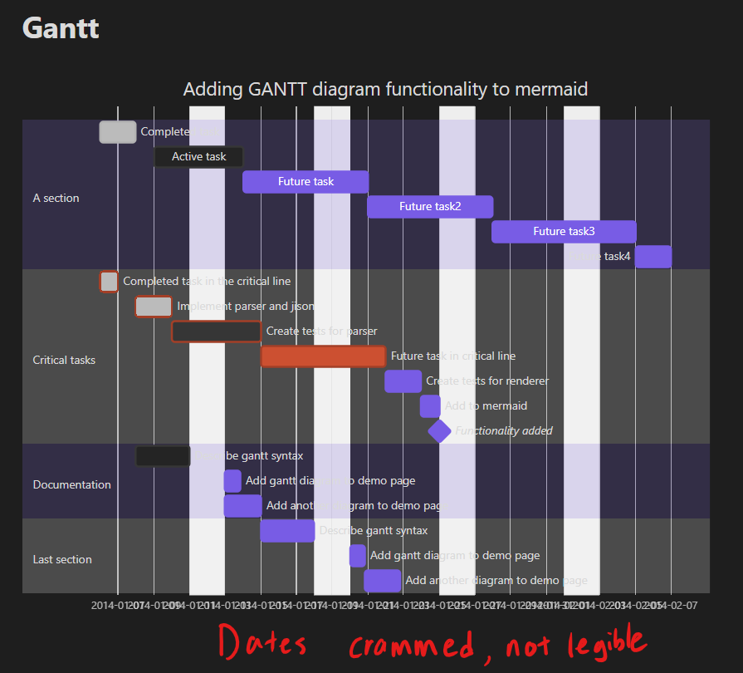743x673 pixels.
Task: Click the Documentation section label
Action: 72,484
